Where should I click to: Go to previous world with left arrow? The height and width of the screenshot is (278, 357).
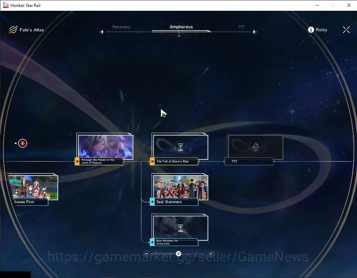(101, 32)
